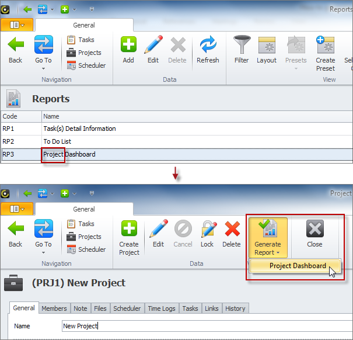353x340 pixels.
Task: Choose Project Dashboard under Generate Report
Action: (x=298, y=266)
